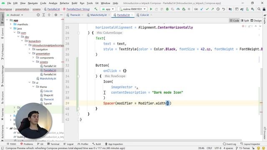The height and width of the screenshot is (150, 267).
Task: Collapse the screens package
Action: point(33,62)
